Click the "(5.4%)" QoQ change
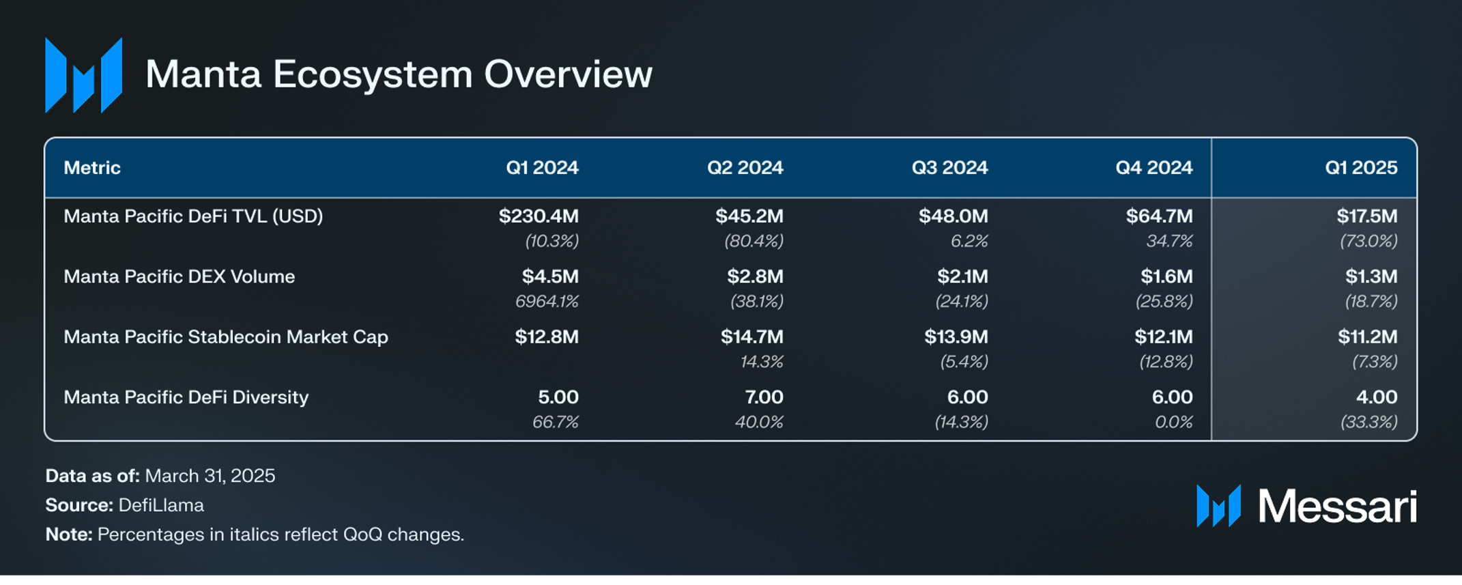 click(x=964, y=362)
